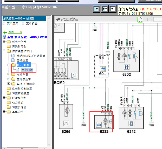Expand the 电动车窗 folder node
This screenshot has height=149, width=162.
tap(9, 74)
